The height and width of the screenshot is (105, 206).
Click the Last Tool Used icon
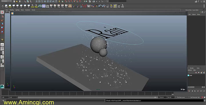point(2,40)
